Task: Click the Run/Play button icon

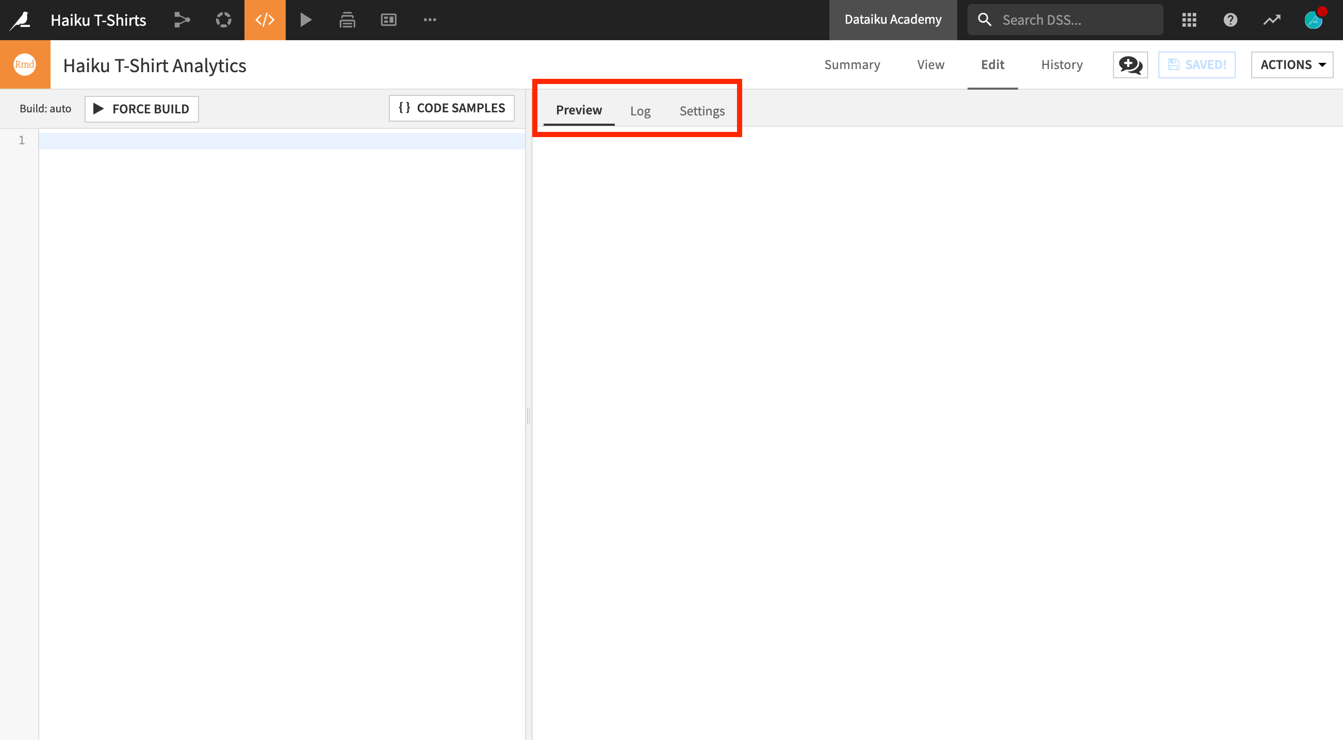Action: [305, 19]
